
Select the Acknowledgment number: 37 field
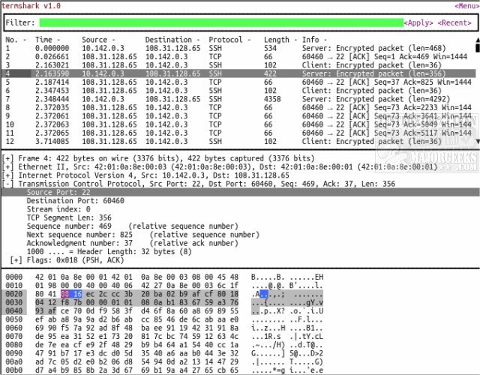pyautogui.click(x=132, y=243)
